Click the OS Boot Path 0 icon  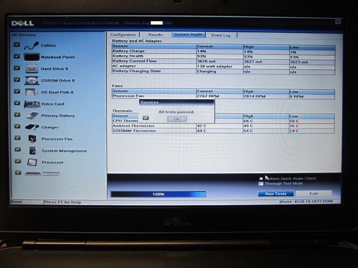tap(31, 92)
